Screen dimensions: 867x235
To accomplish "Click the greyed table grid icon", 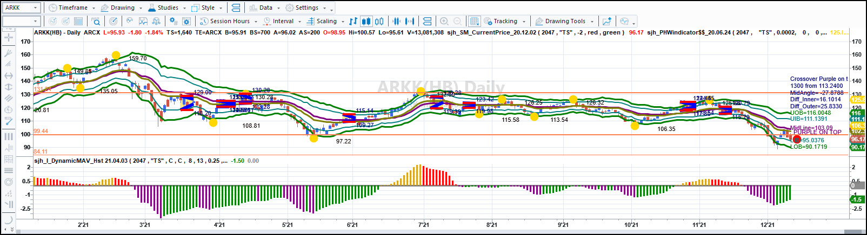I will point(78,21).
